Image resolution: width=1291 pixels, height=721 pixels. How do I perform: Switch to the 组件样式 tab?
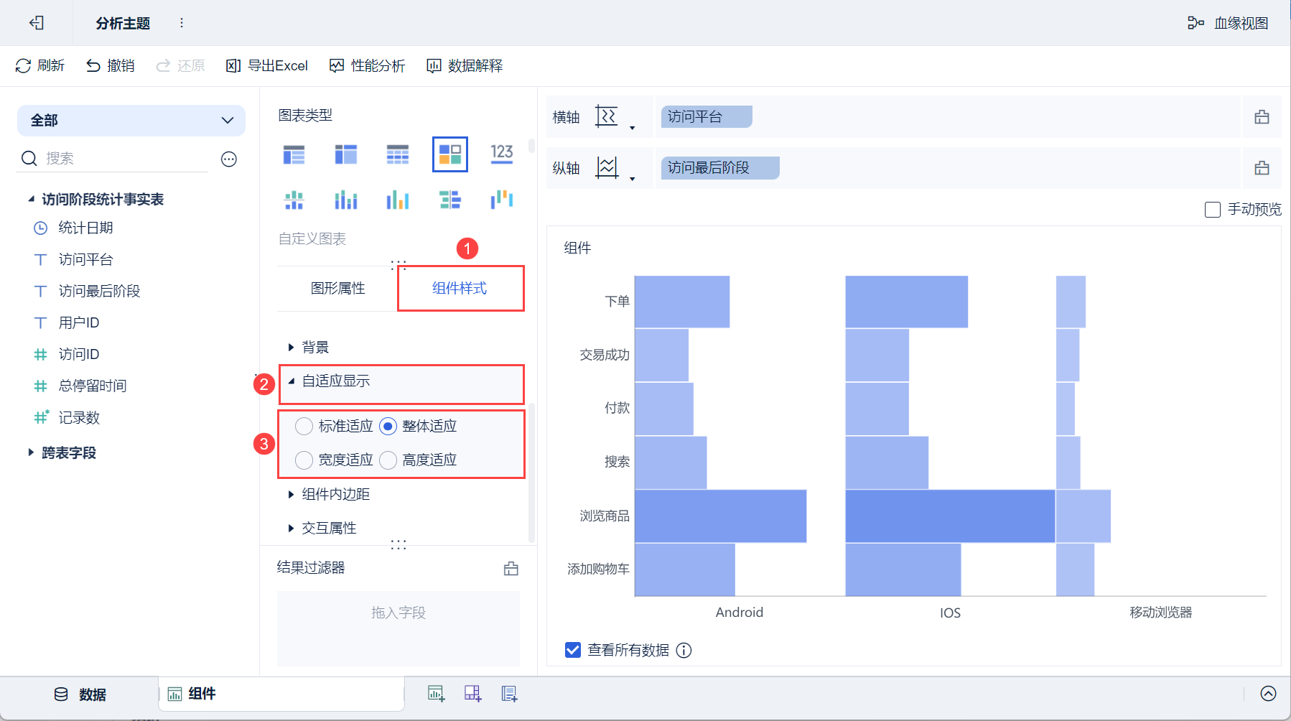[x=460, y=288]
